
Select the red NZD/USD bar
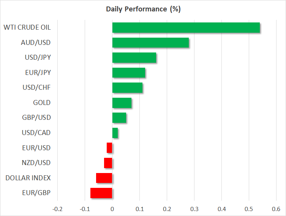108,163
